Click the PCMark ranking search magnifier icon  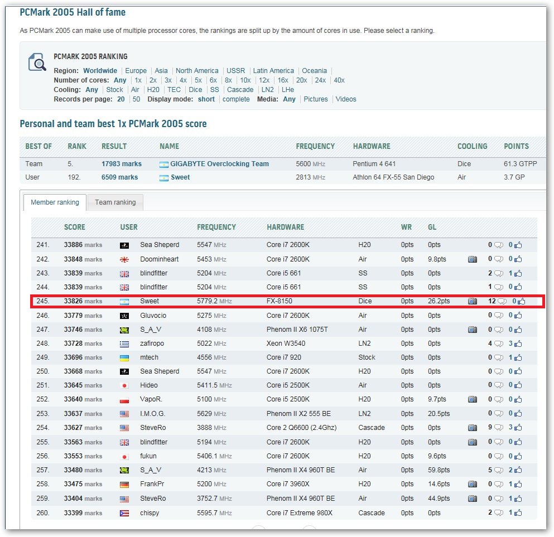[x=37, y=62]
